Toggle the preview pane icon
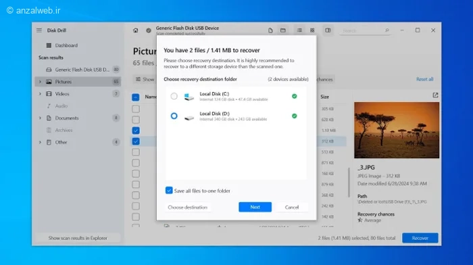 (328, 30)
